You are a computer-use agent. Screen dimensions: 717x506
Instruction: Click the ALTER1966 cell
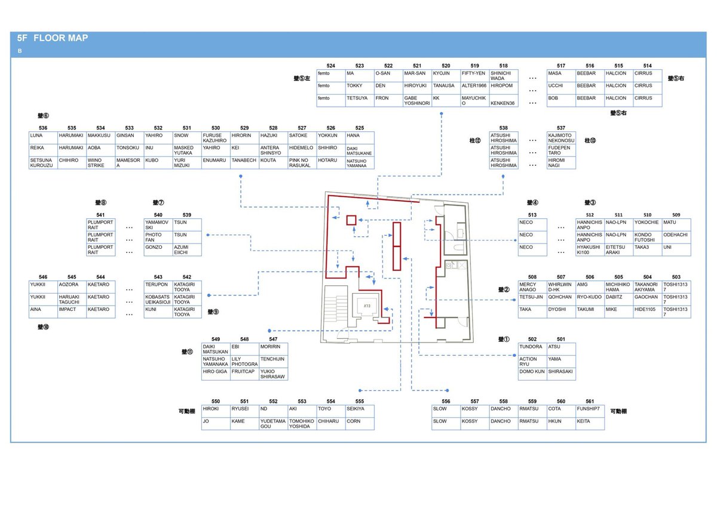(x=475, y=88)
